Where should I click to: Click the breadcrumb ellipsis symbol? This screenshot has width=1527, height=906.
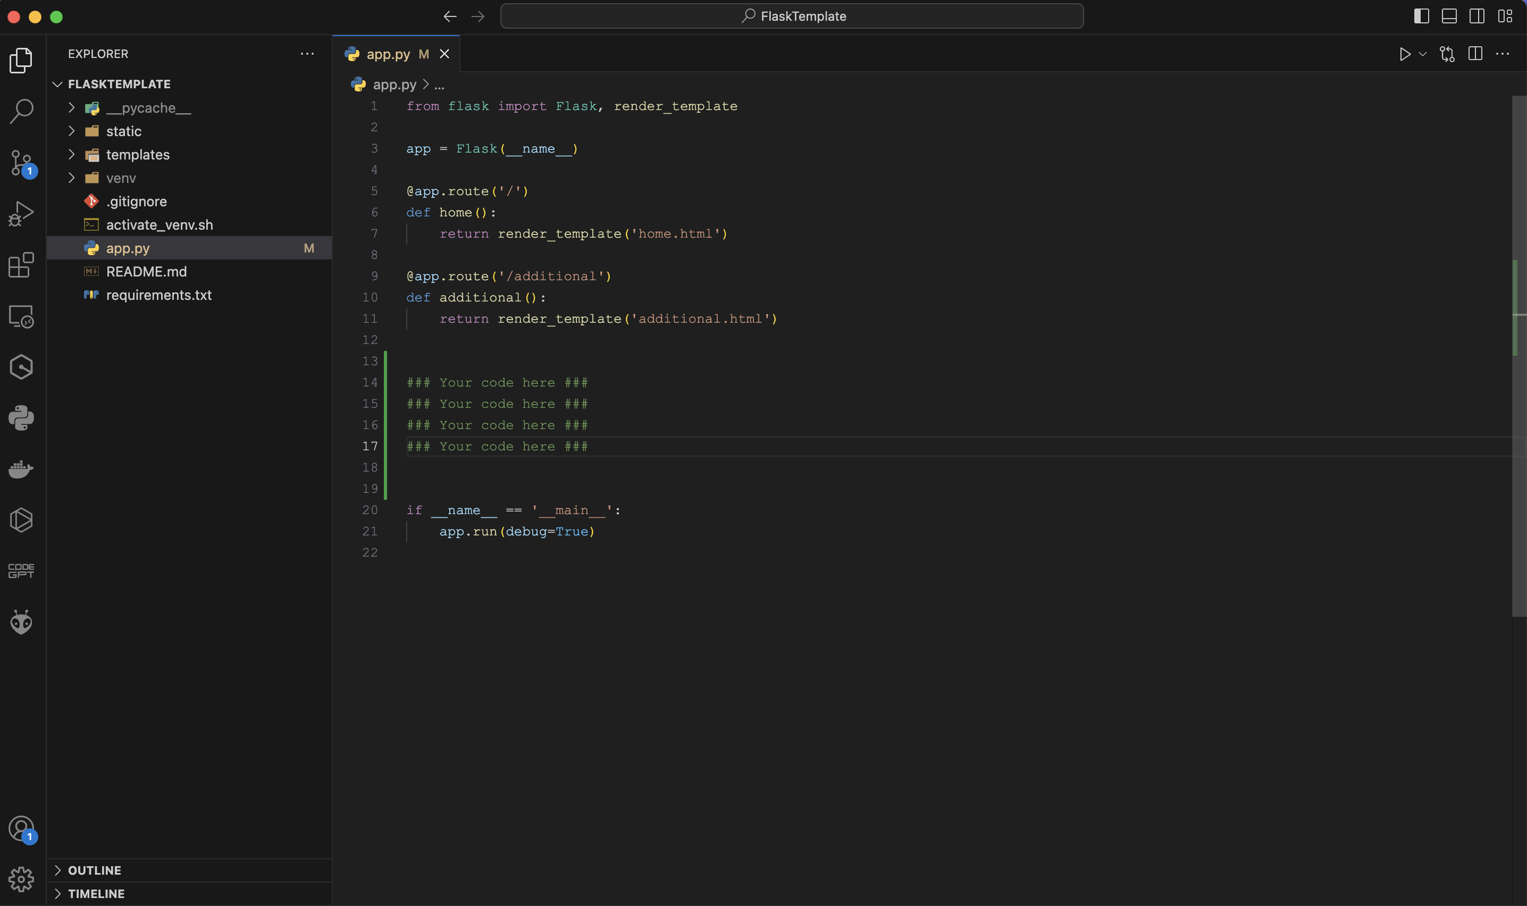(439, 85)
